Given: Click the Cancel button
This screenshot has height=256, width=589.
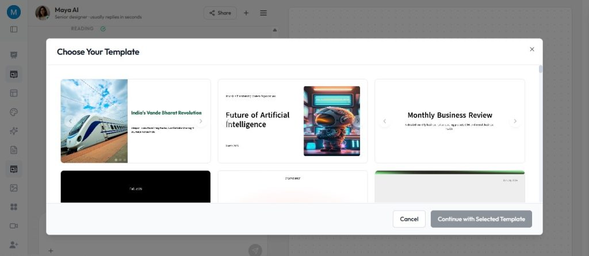Looking at the screenshot, I should (409, 219).
